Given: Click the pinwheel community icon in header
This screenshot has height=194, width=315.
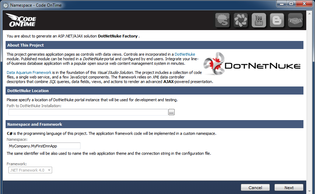Looking at the screenshot, I should point(240,20).
